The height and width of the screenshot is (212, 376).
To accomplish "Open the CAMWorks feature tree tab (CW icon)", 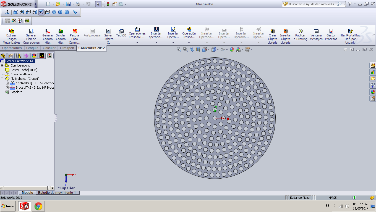I will point(42,56).
